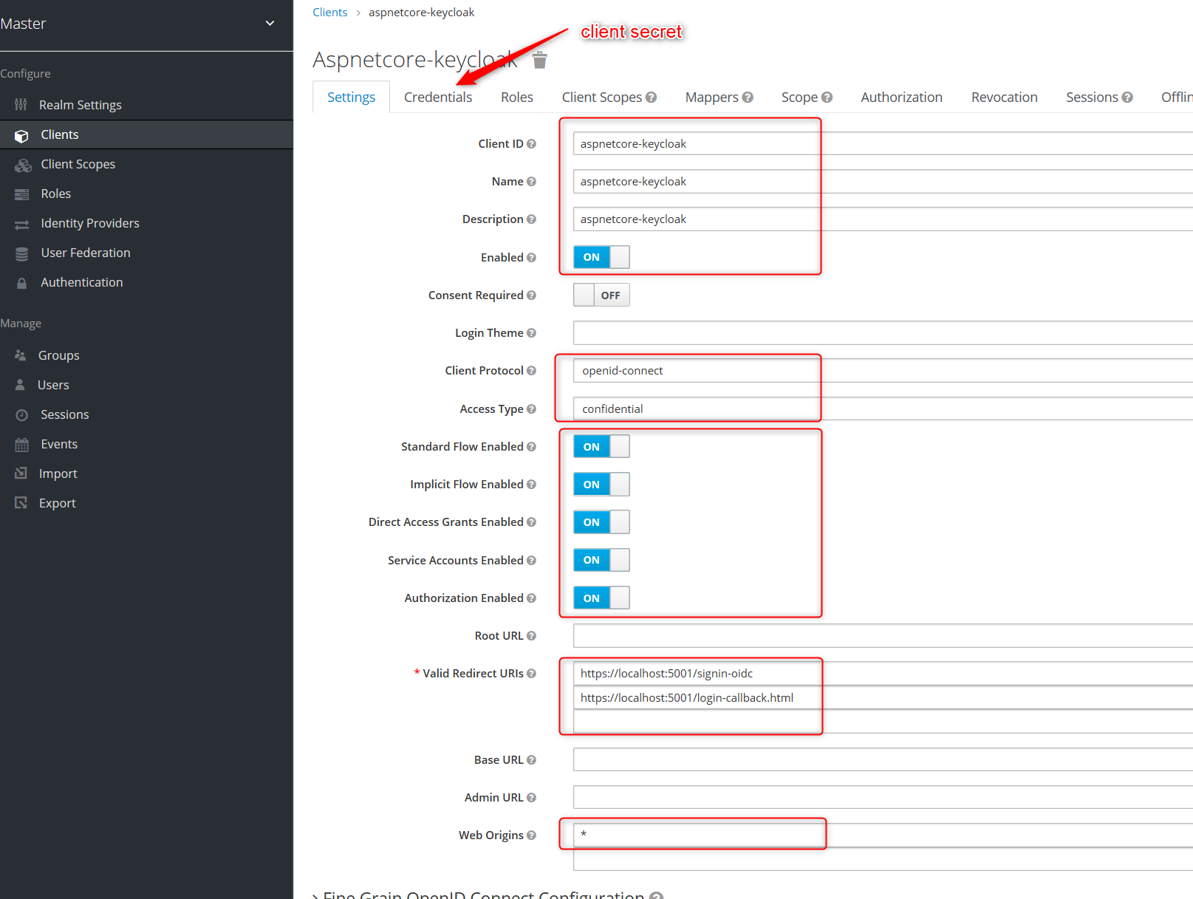Click the Client Scopes cubes icon

click(23, 165)
